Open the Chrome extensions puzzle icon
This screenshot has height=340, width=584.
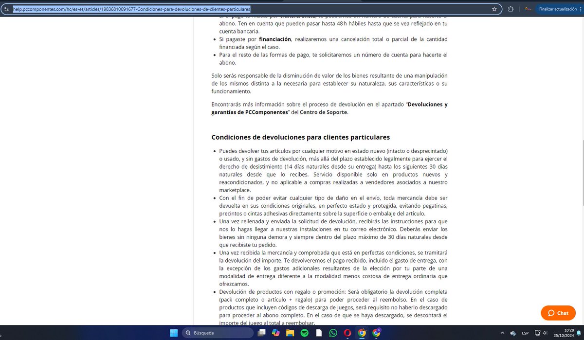pyautogui.click(x=511, y=9)
